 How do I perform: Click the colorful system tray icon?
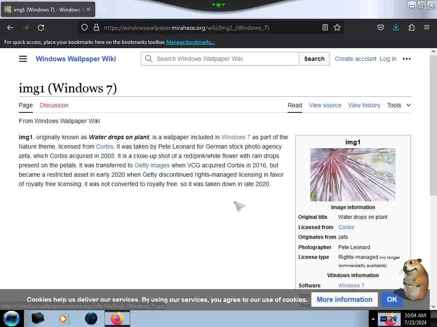click(x=389, y=319)
